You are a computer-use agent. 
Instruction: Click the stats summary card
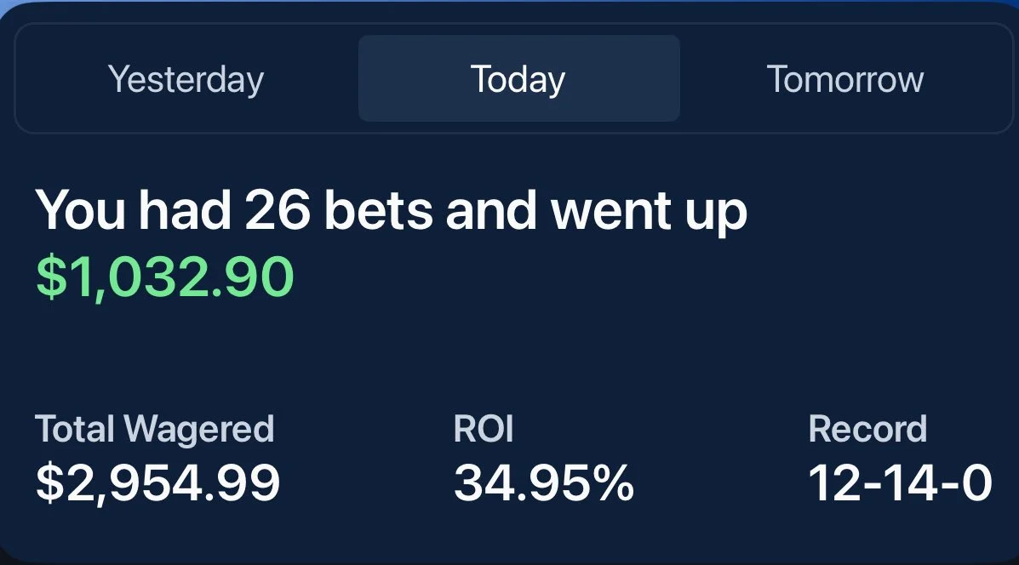[x=509, y=340]
